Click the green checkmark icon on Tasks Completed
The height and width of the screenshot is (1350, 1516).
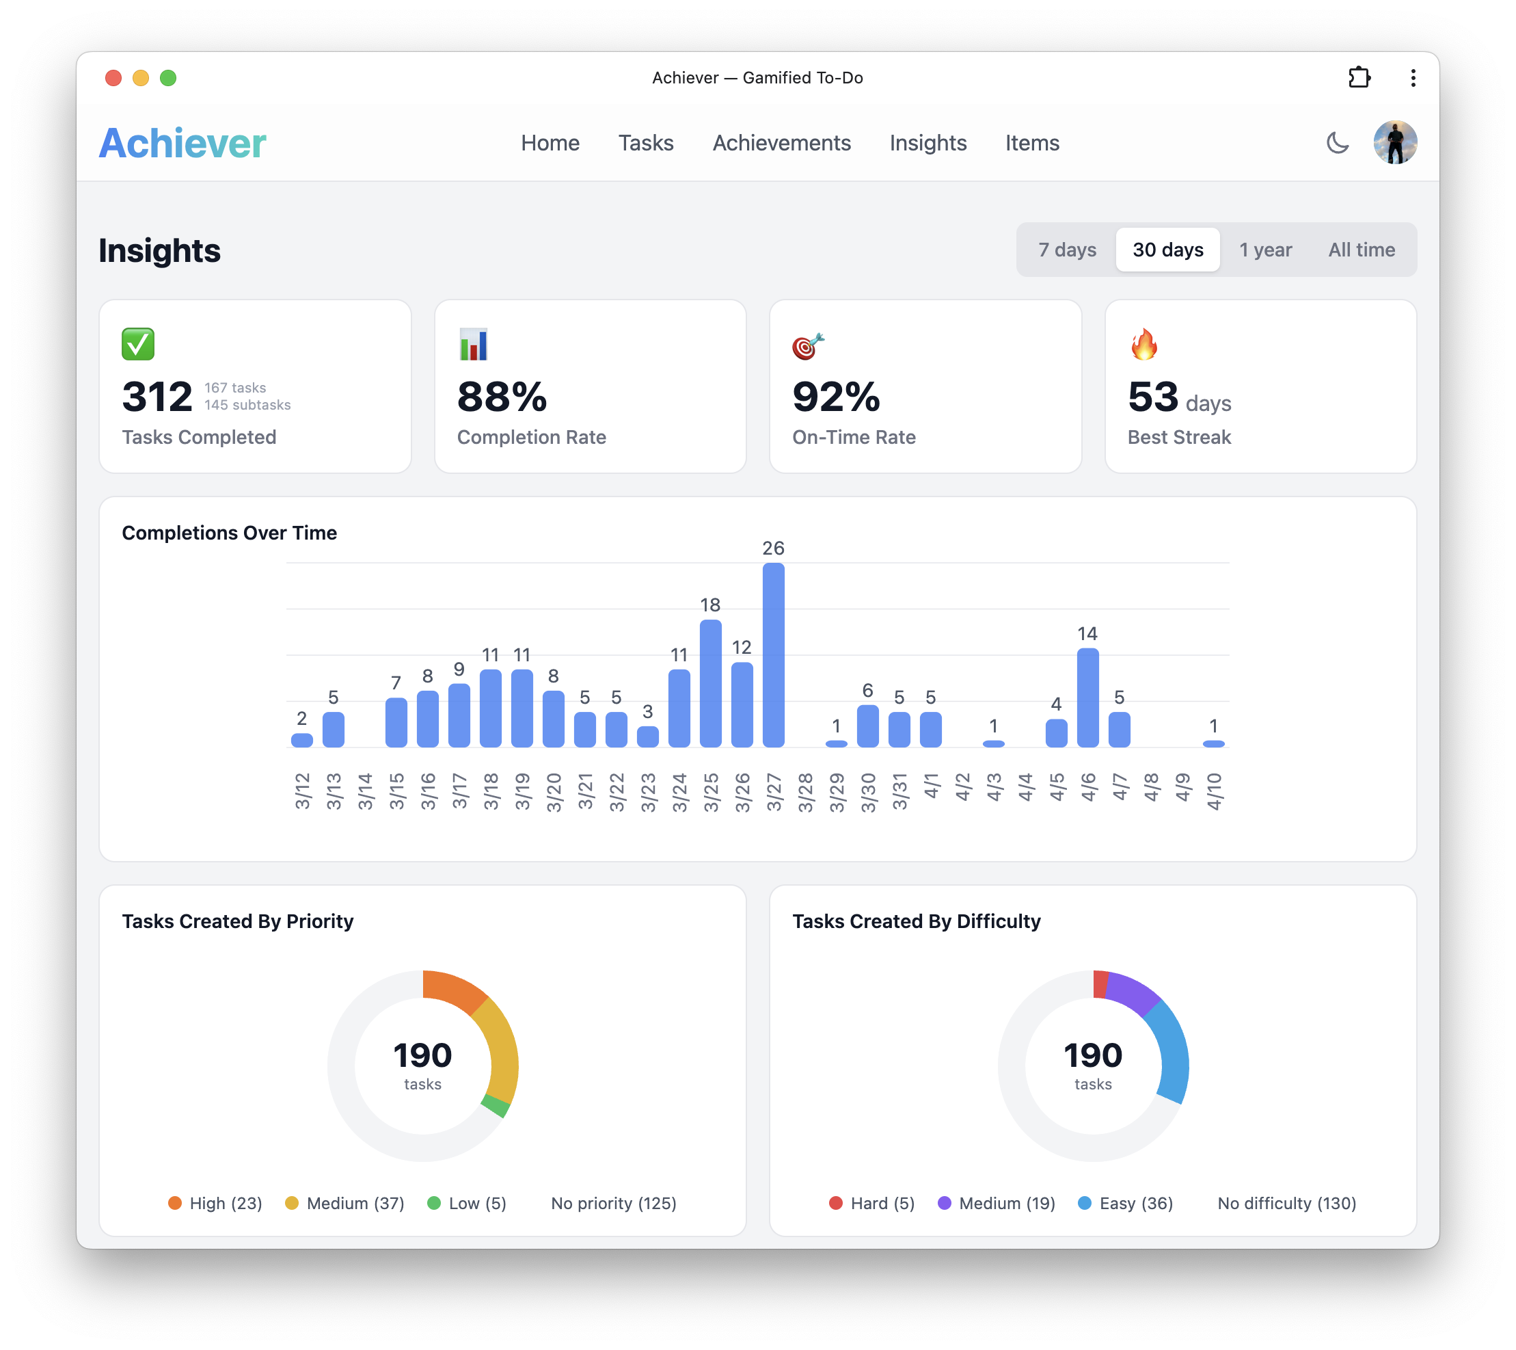point(138,343)
